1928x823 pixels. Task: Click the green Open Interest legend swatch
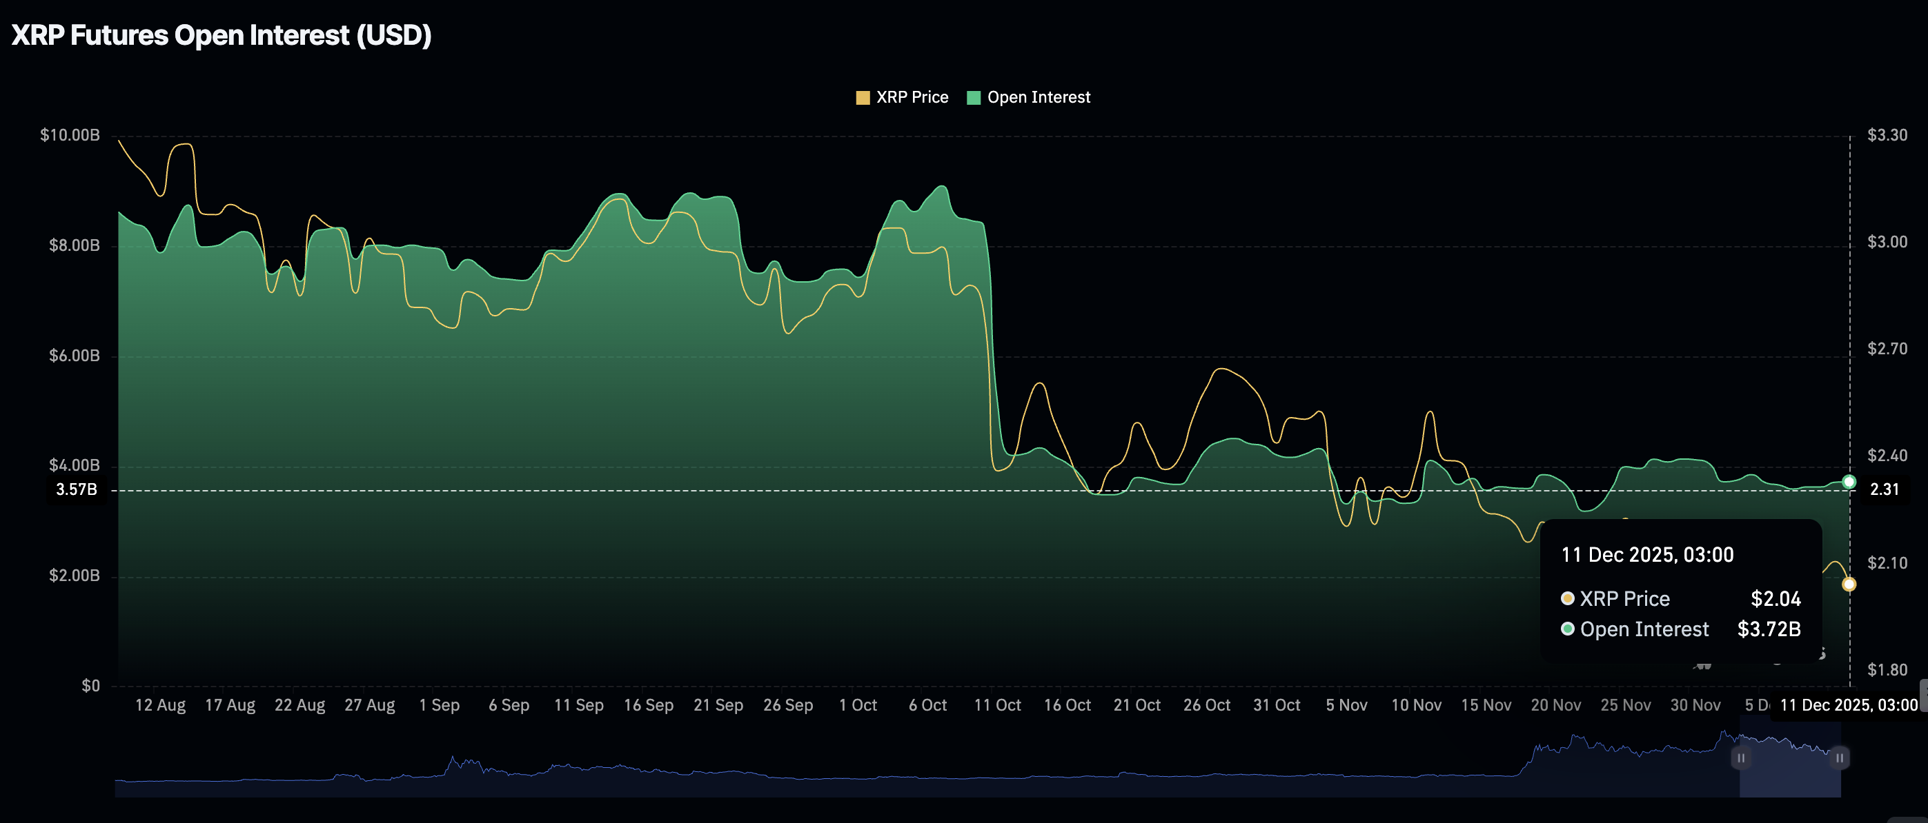973,96
